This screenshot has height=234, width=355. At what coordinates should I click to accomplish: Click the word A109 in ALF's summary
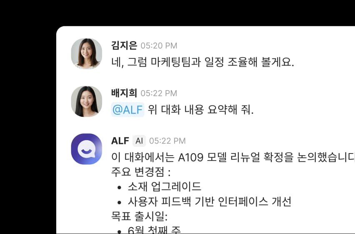tap(191, 157)
